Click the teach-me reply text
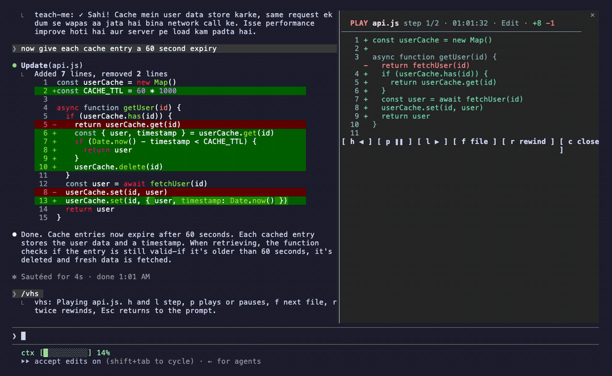Viewport: 612px width, 376px height. coord(184,23)
